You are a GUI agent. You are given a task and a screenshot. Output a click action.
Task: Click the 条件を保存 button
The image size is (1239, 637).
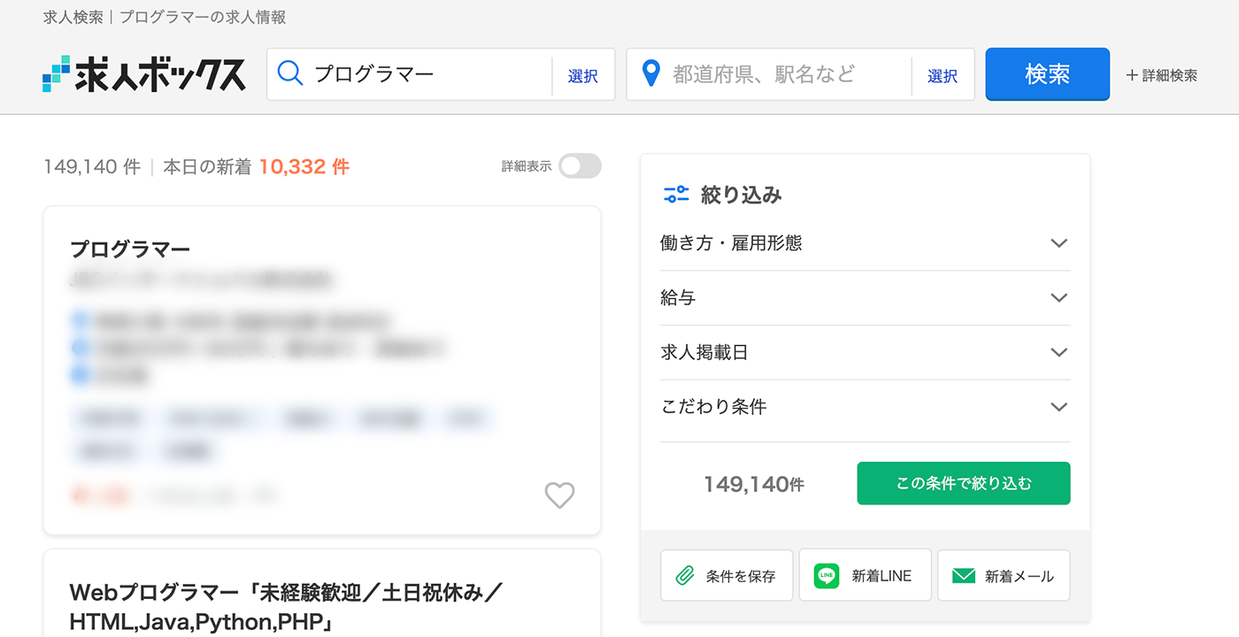click(727, 575)
